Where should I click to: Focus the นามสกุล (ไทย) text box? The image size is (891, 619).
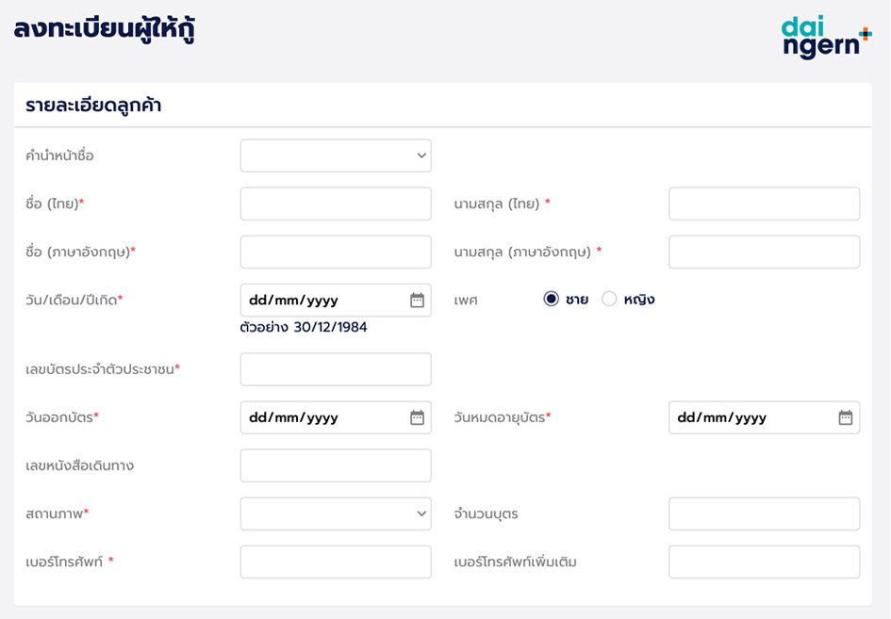[x=764, y=204]
